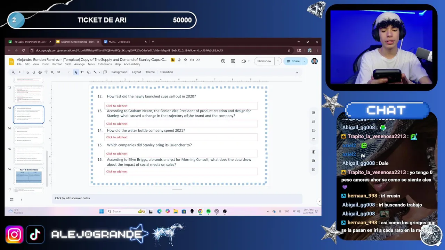Click the Windows Buscar search box
The image size is (445, 250).
click(x=126, y=211)
